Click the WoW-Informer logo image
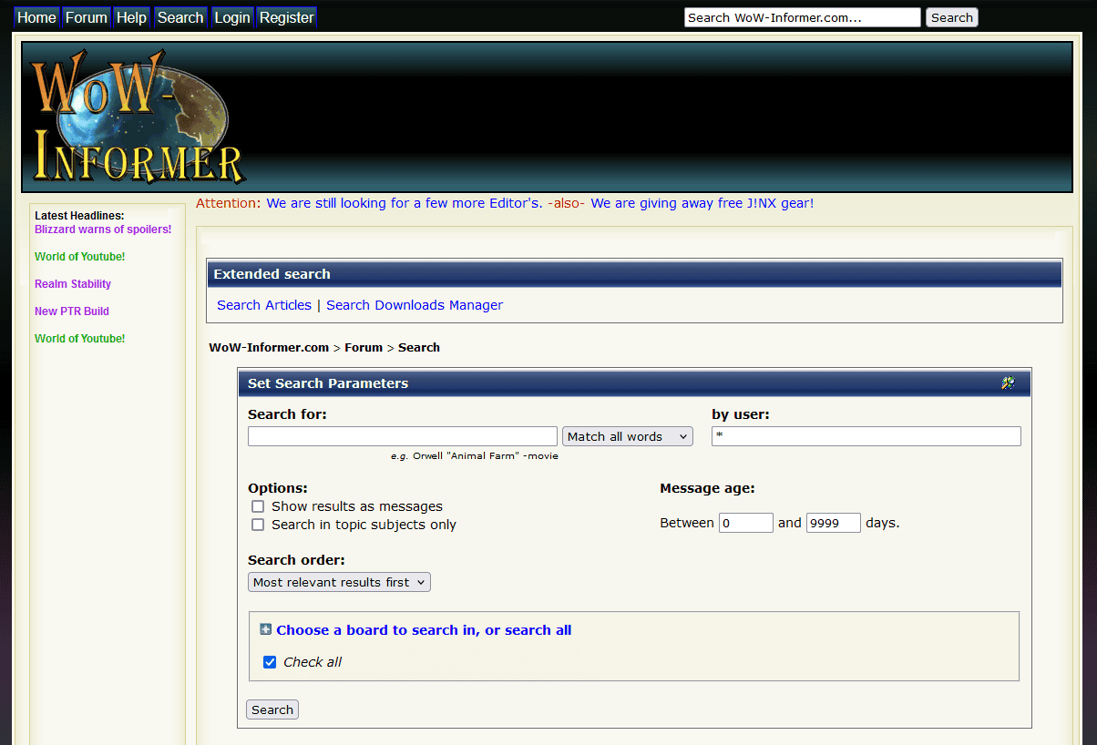 pos(137,117)
